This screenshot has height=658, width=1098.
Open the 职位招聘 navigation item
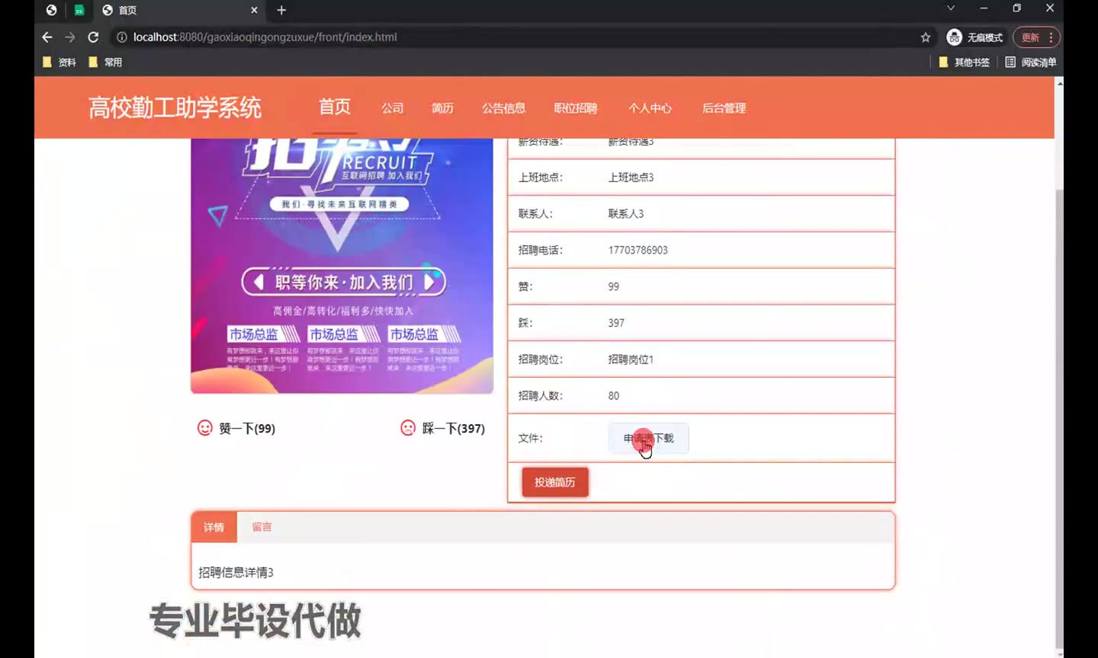point(576,108)
